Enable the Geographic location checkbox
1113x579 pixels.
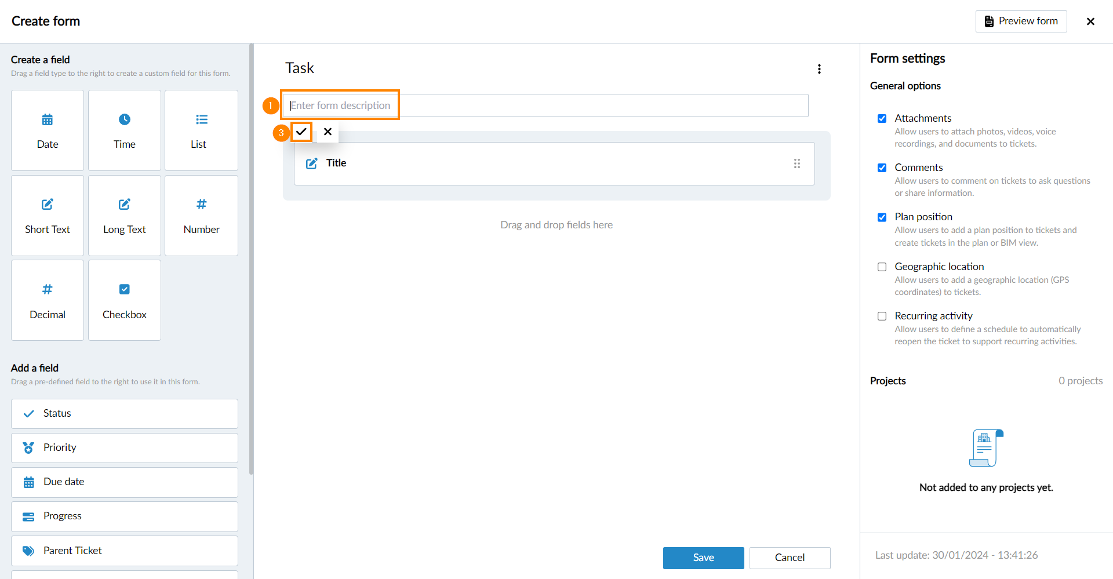[x=882, y=267]
